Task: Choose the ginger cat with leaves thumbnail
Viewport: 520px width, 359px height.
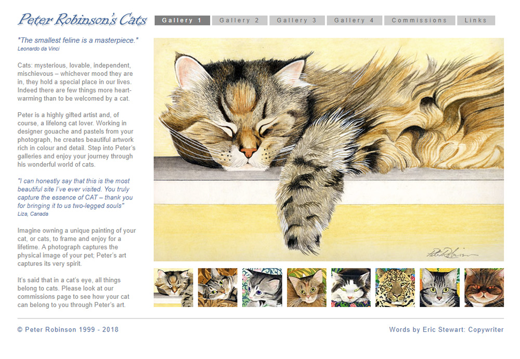Action: click(x=306, y=287)
